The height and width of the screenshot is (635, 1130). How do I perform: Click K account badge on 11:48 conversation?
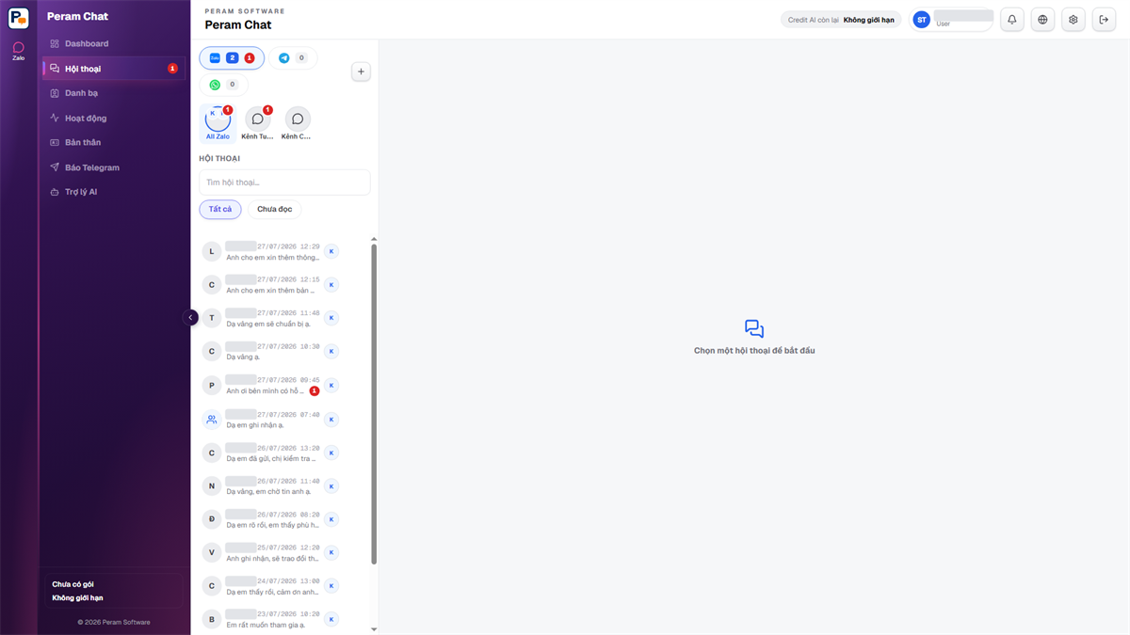coord(331,318)
